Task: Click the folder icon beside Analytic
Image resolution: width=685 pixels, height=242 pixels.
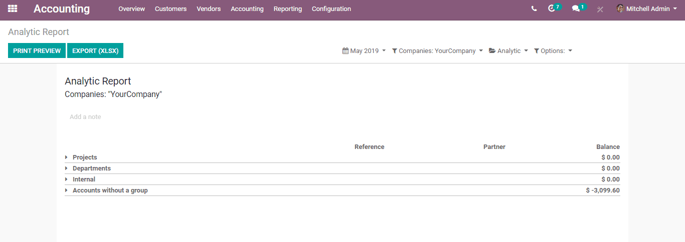Action: click(x=492, y=50)
